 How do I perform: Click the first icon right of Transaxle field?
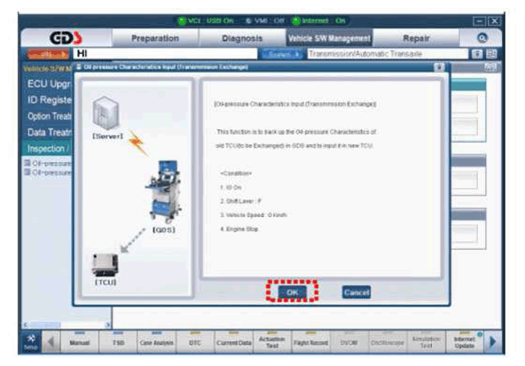tap(477, 54)
